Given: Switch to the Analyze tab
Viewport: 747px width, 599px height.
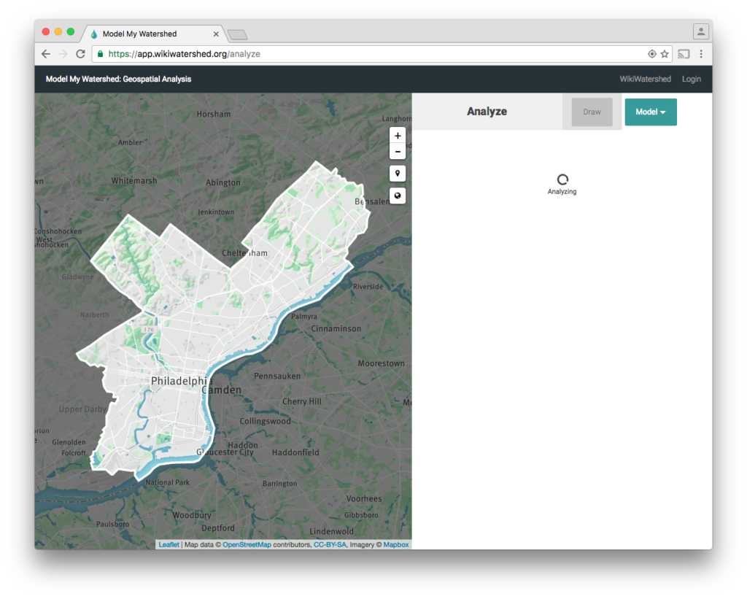Looking at the screenshot, I should pyautogui.click(x=487, y=111).
